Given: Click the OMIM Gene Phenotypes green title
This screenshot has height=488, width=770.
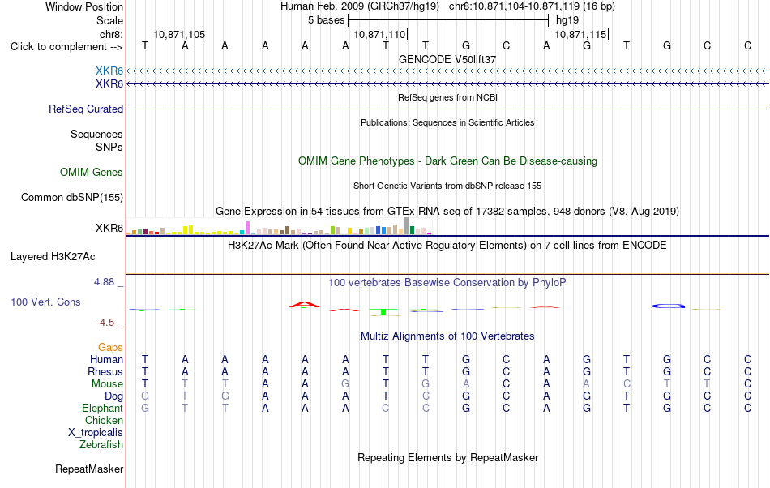Looking at the screenshot, I should pos(447,161).
